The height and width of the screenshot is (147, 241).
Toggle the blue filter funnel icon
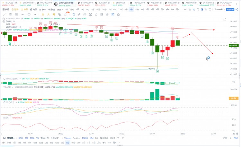(113, 14)
